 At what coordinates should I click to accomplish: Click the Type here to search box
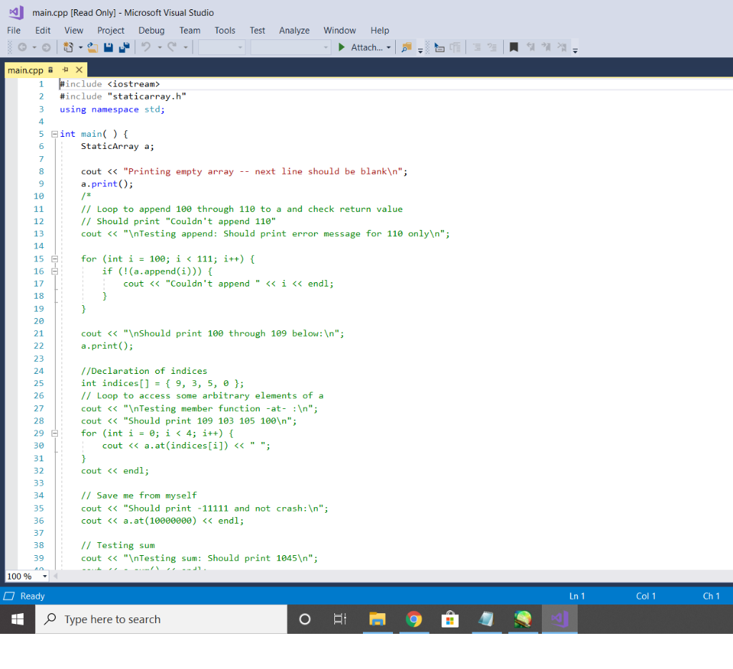click(x=161, y=619)
